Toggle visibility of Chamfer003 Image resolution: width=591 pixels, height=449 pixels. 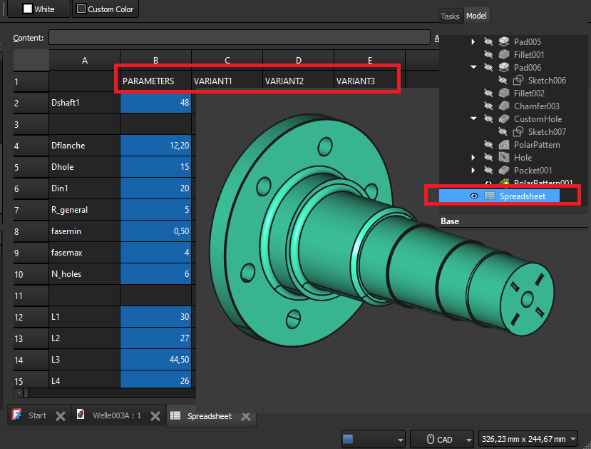488,106
